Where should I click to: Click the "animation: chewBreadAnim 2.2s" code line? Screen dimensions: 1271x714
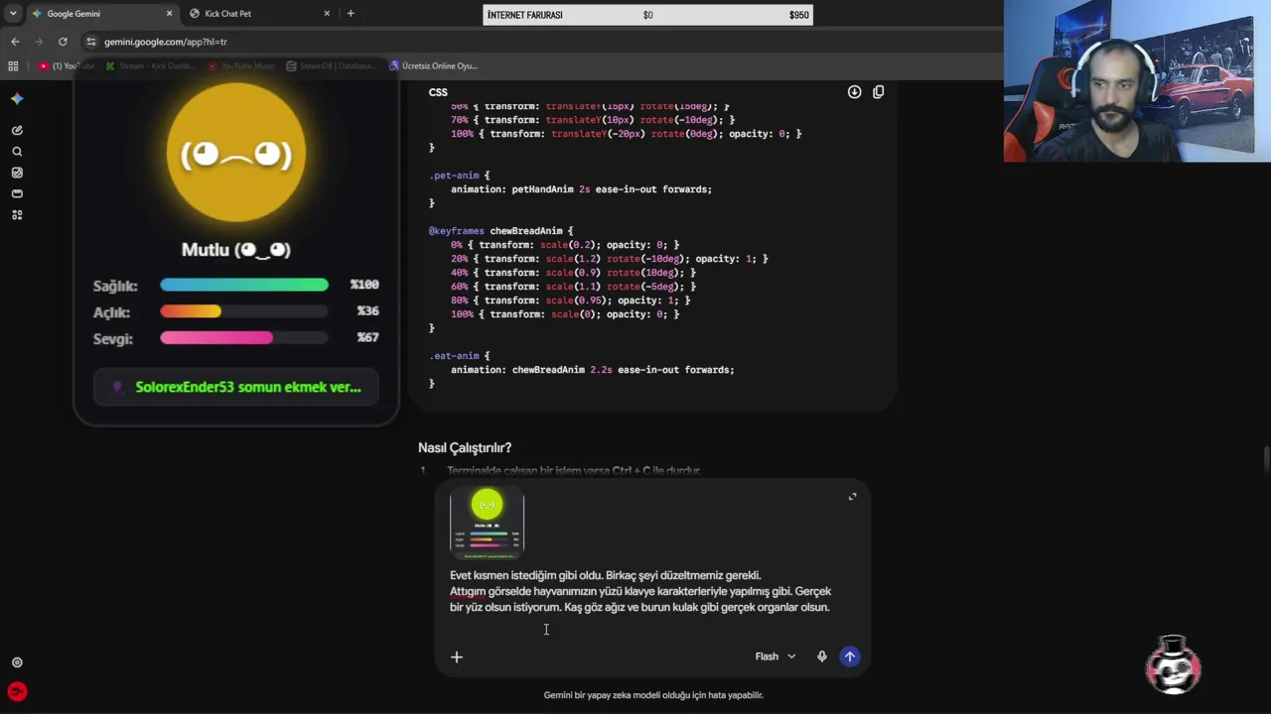pyautogui.click(x=593, y=370)
